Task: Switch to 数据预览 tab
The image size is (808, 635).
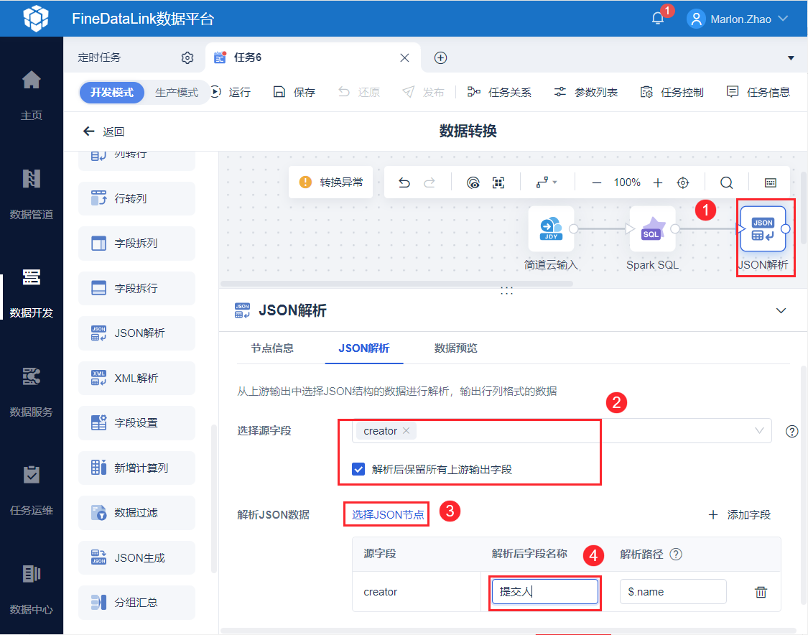Action: pyautogui.click(x=455, y=348)
